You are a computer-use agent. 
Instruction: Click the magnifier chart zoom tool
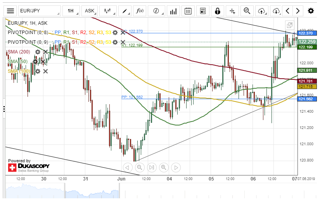tap(247, 11)
